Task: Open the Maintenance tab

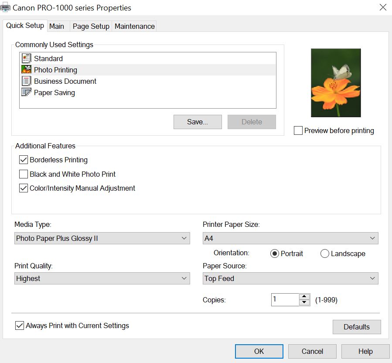Action: tap(134, 26)
